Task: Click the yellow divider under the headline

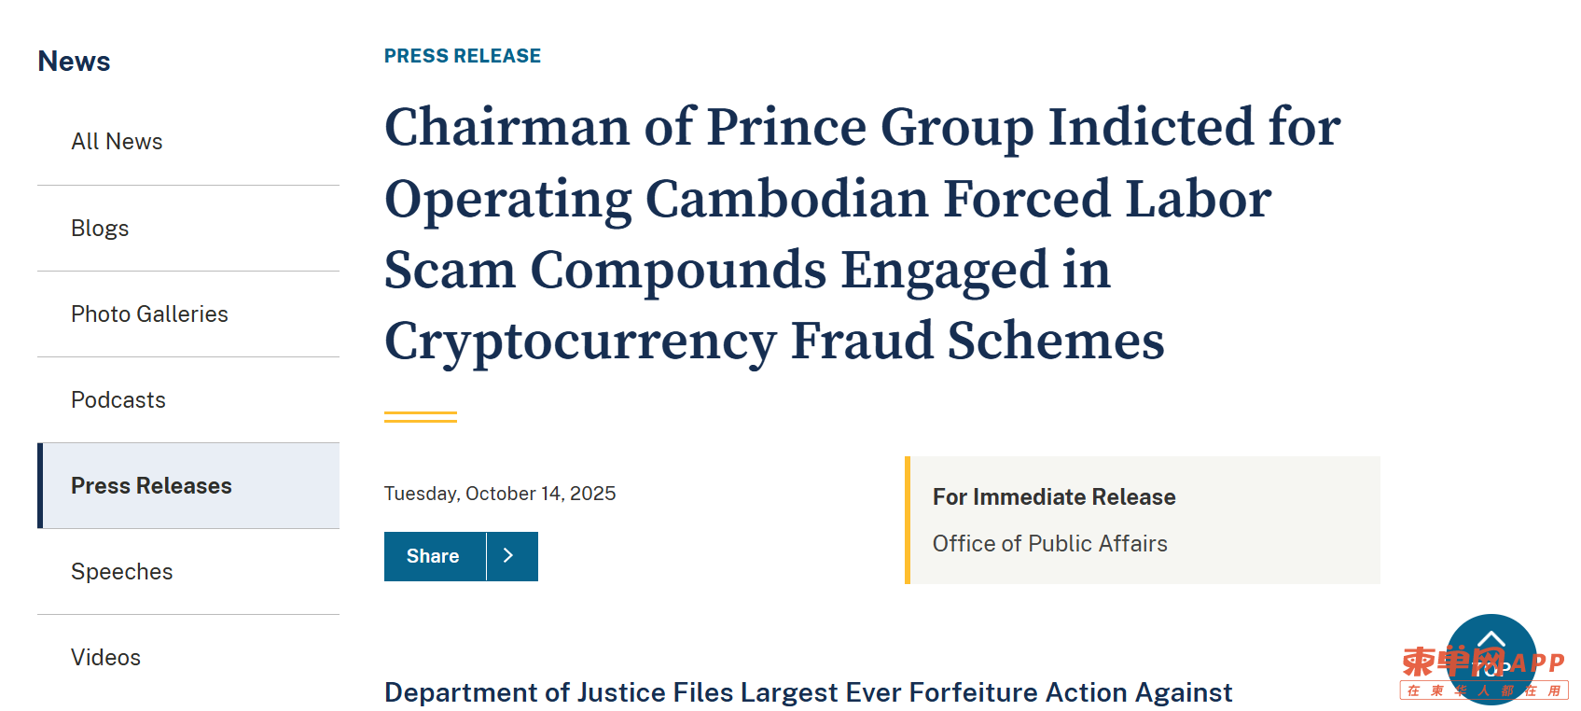Action: pyautogui.click(x=421, y=417)
